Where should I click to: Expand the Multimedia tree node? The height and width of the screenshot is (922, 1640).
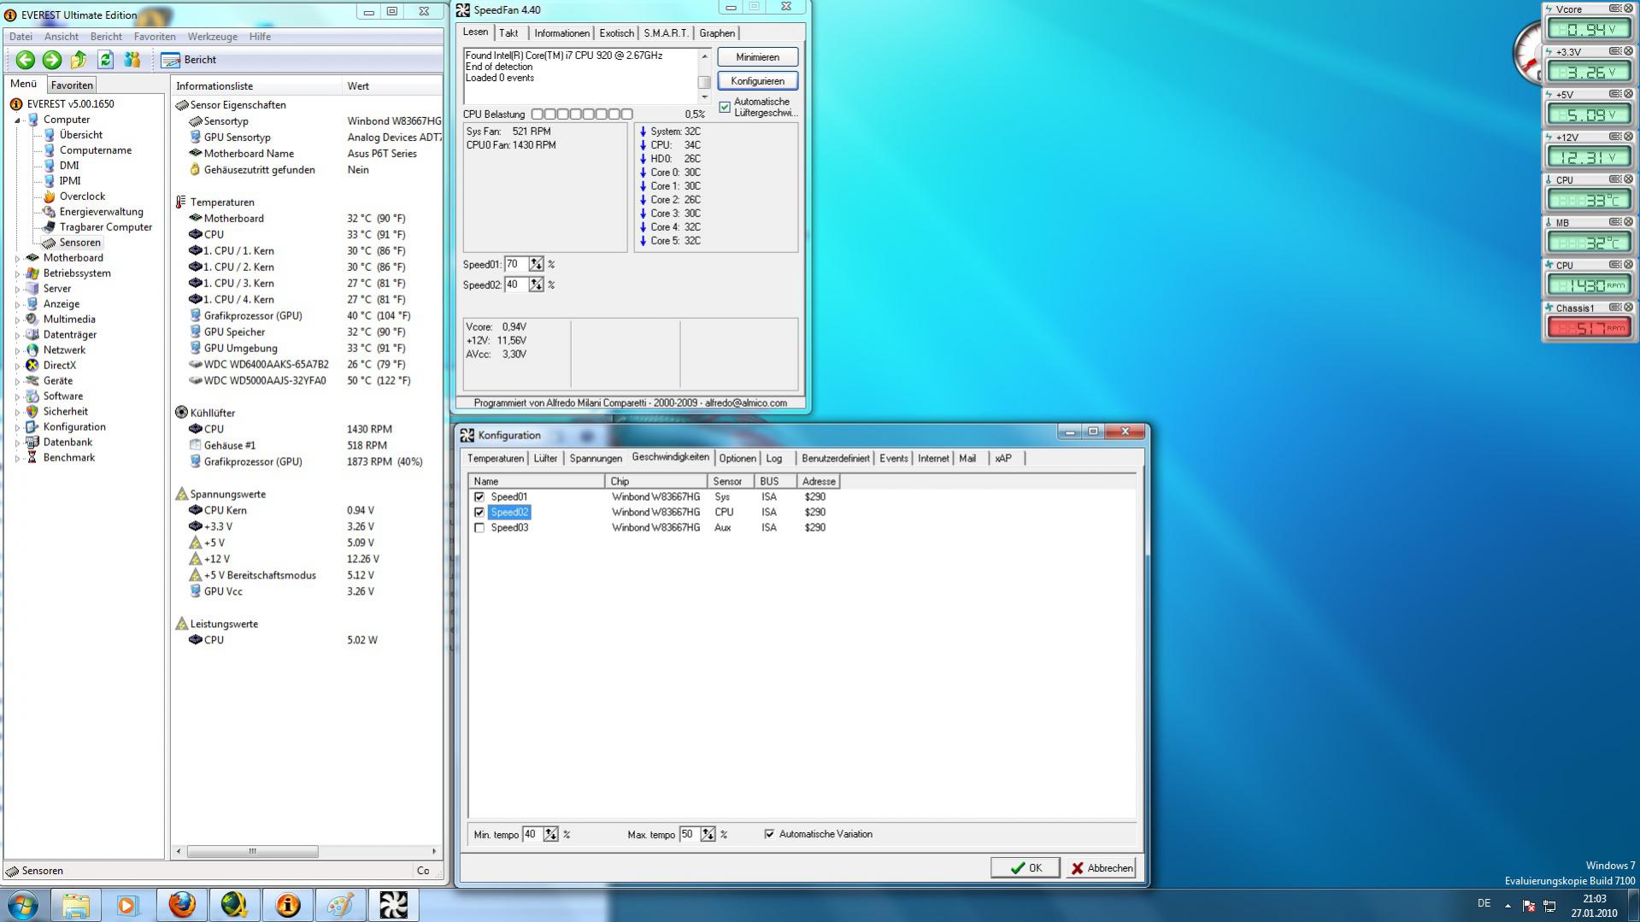tap(17, 320)
